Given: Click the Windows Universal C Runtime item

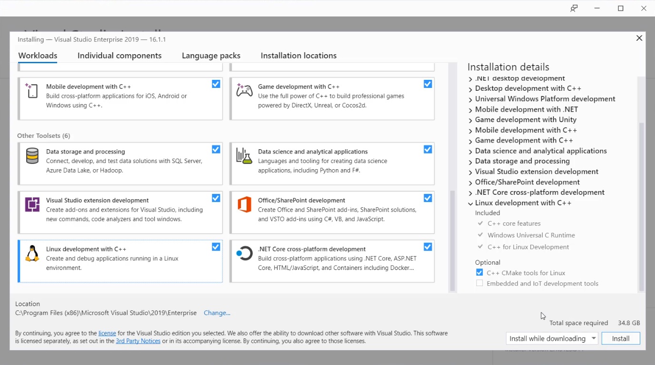Looking at the screenshot, I should coord(531,235).
